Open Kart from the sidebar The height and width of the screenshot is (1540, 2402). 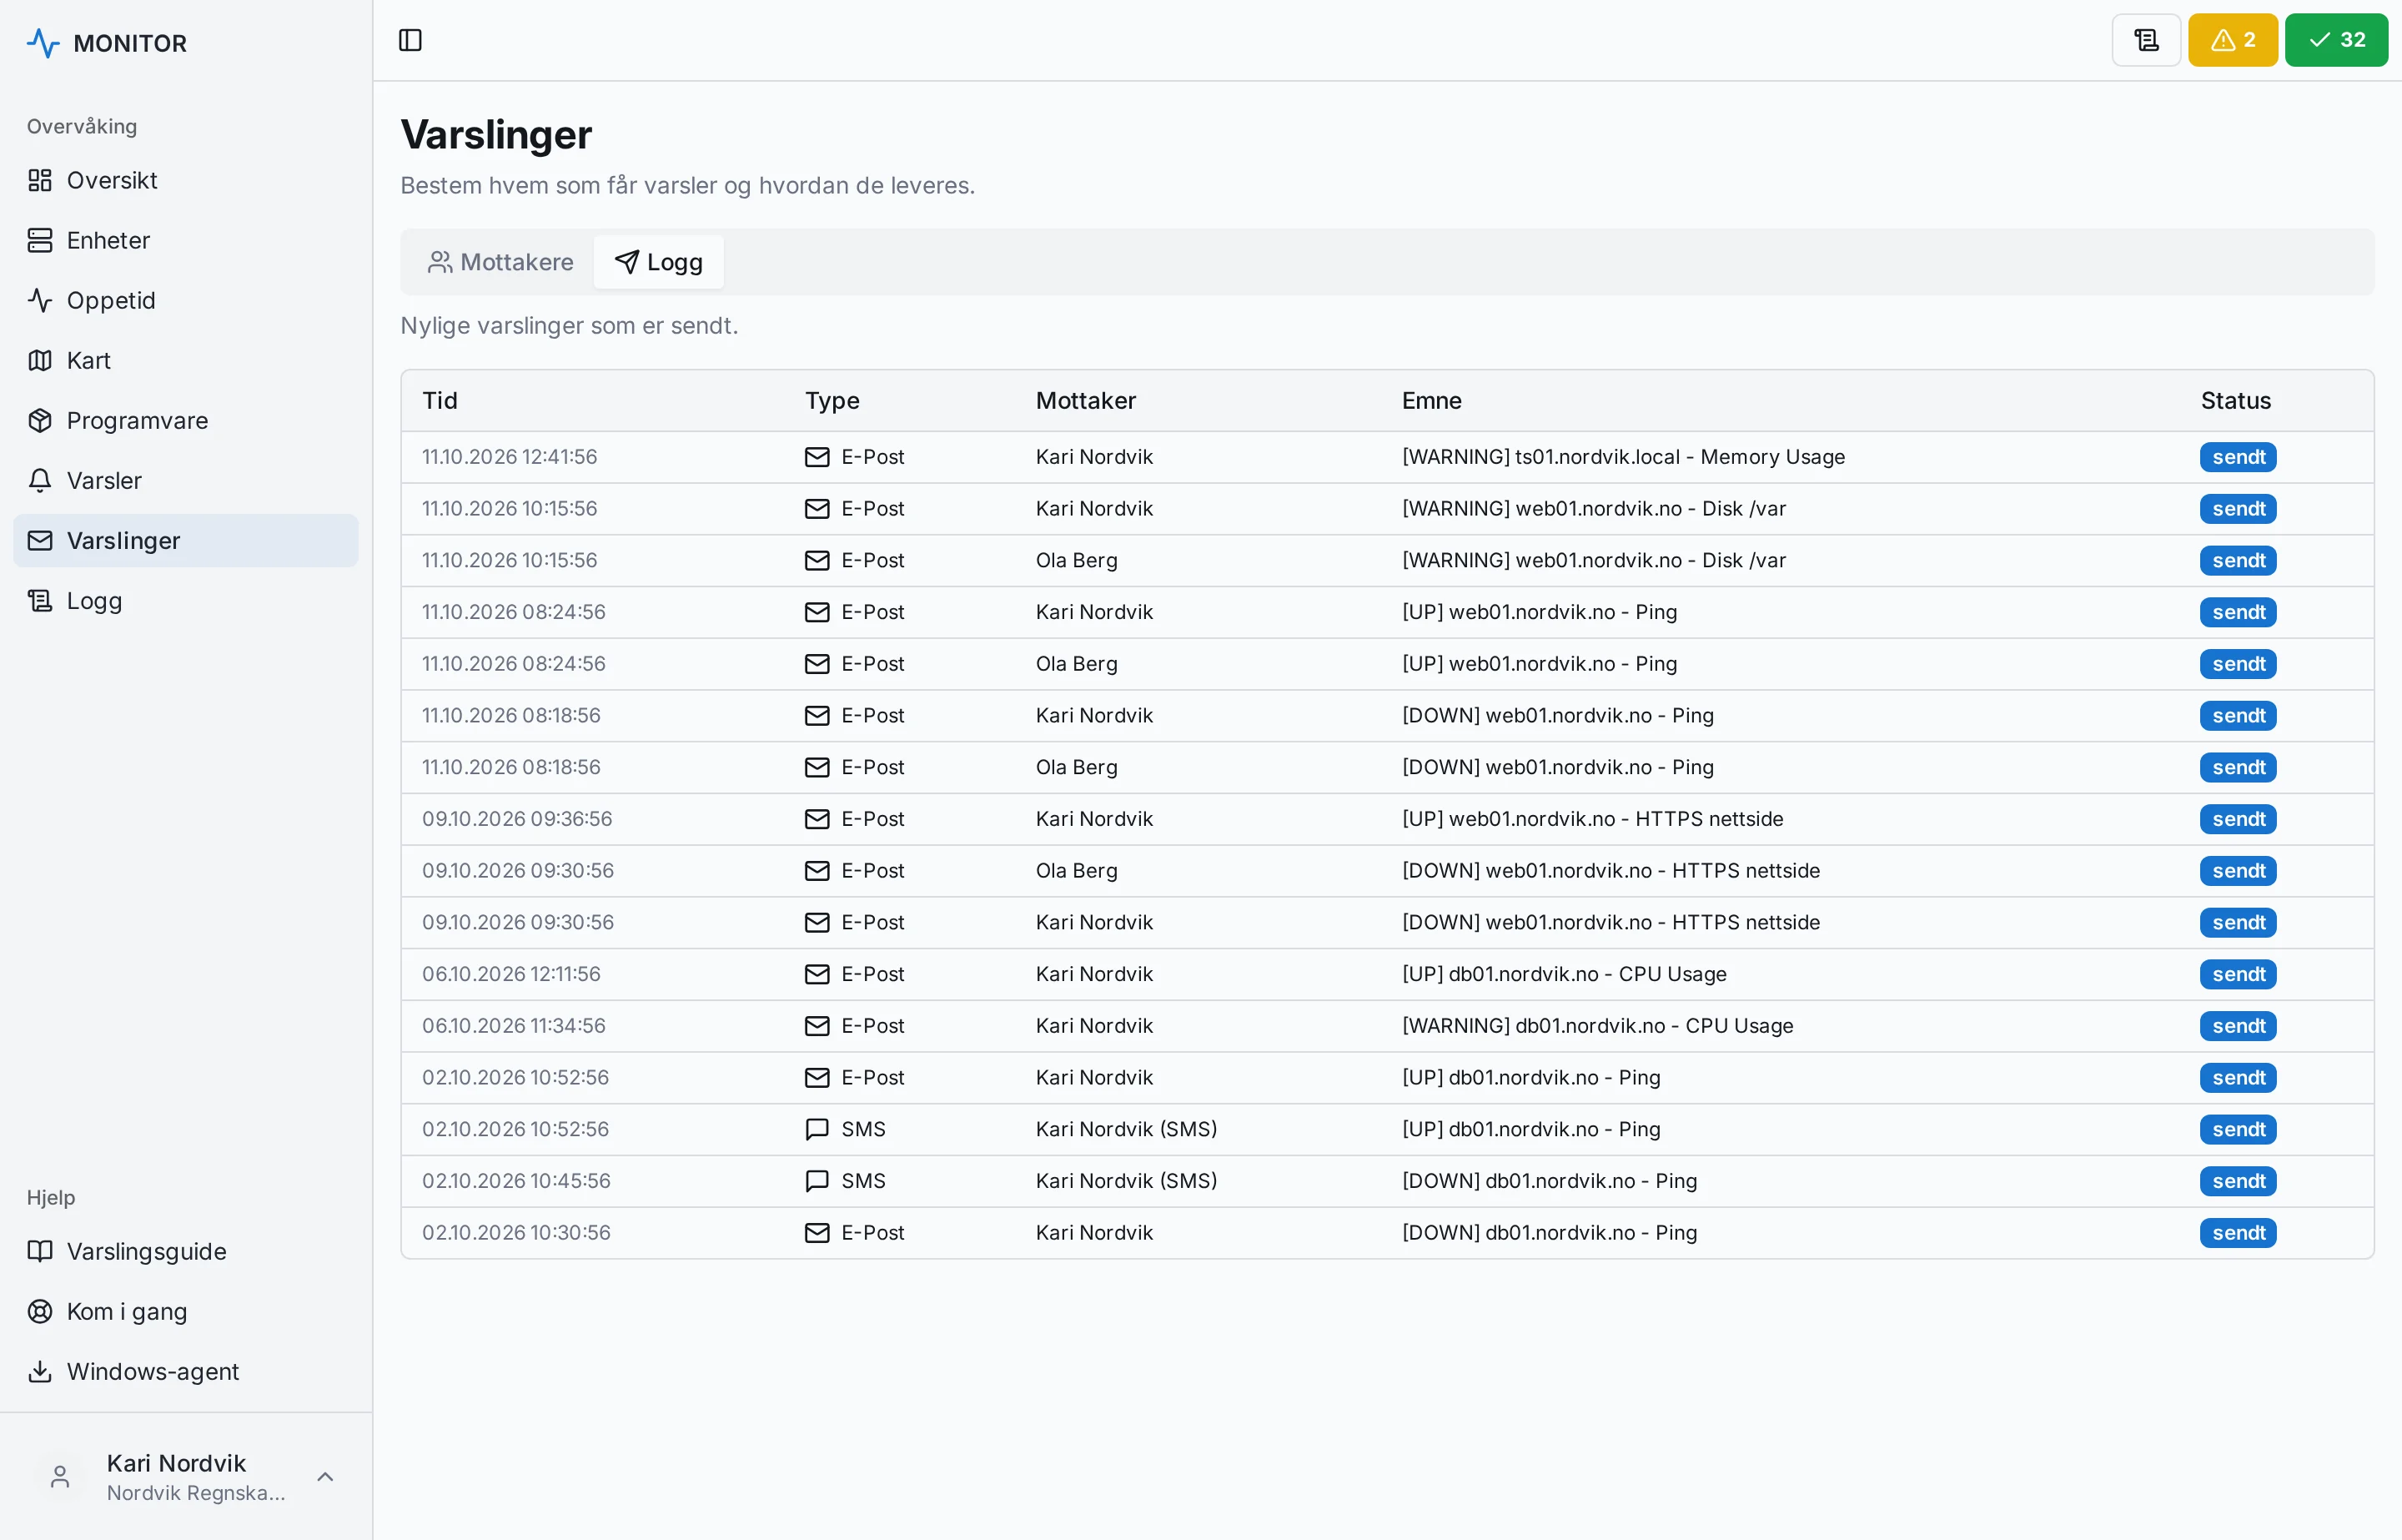point(186,360)
